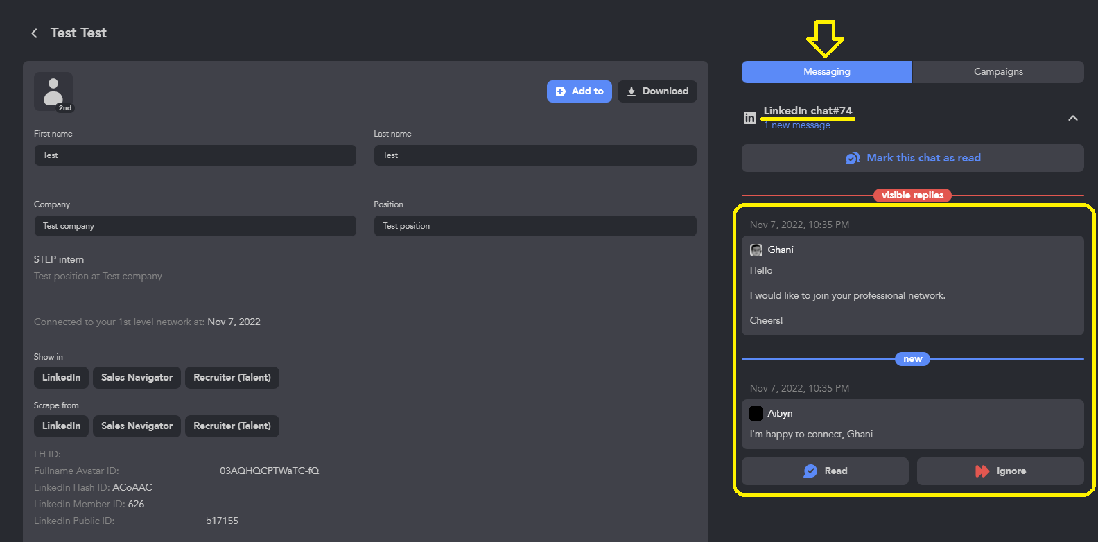
Task: Click Aibyn sender name in chat
Action: [x=780, y=413]
